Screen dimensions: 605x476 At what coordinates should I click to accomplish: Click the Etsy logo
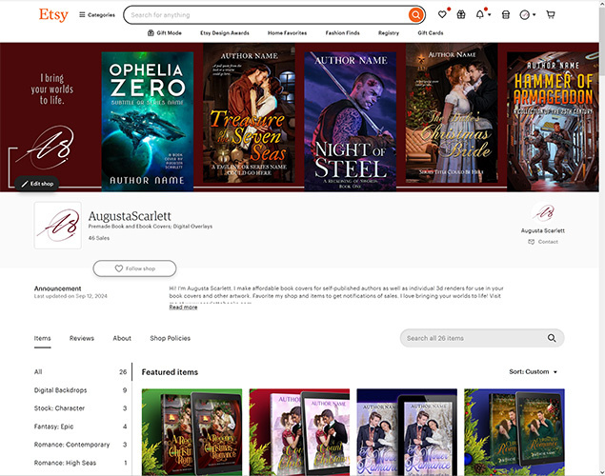tap(53, 15)
